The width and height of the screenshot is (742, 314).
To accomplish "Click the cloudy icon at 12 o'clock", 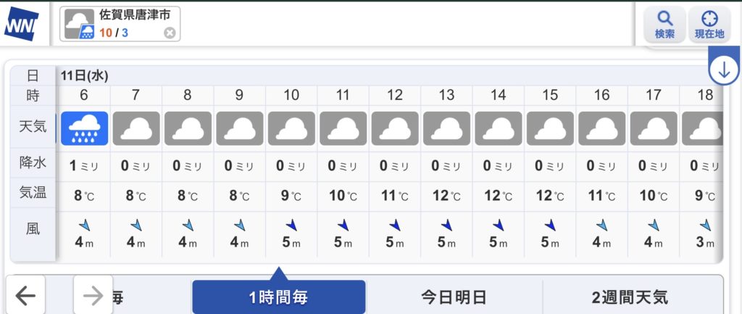I will (395, 128).
